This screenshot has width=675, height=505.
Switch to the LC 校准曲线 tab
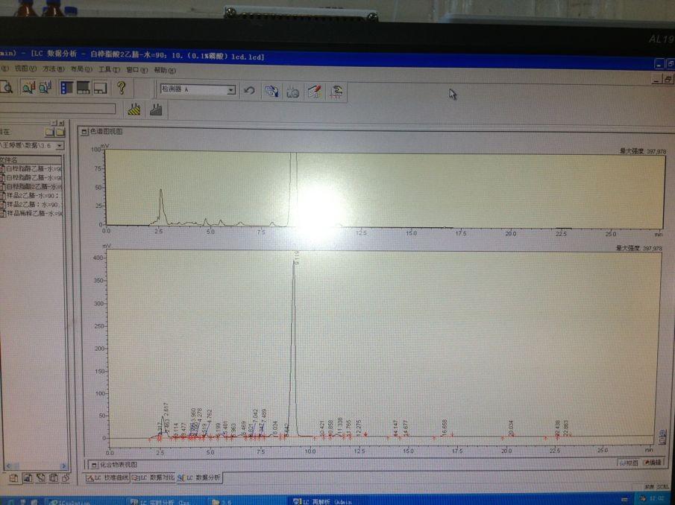point(107,478)
